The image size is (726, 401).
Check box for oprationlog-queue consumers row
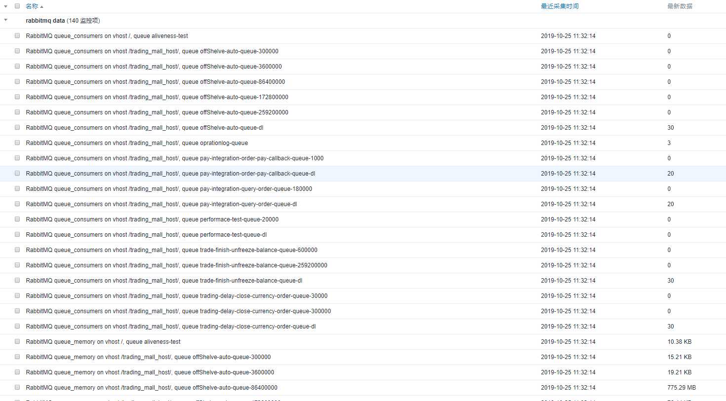[x=17, y=143]
